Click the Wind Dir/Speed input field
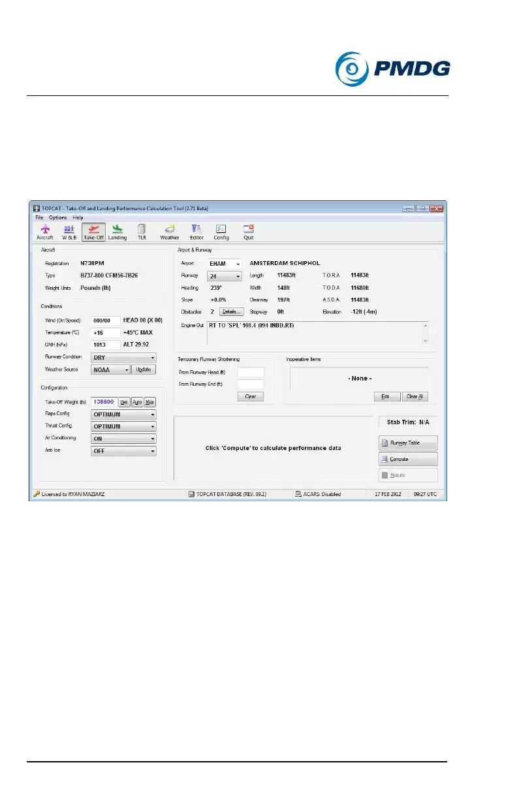517x799 pixels. [x=106, y=321]
